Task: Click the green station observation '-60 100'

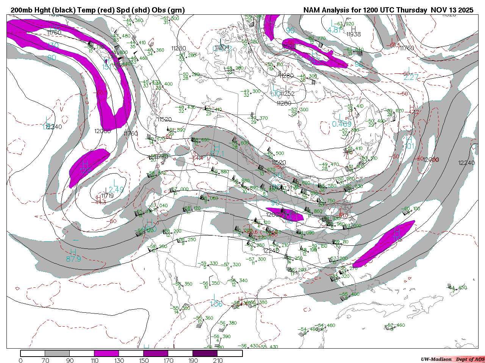Action: tap(410, 209)
